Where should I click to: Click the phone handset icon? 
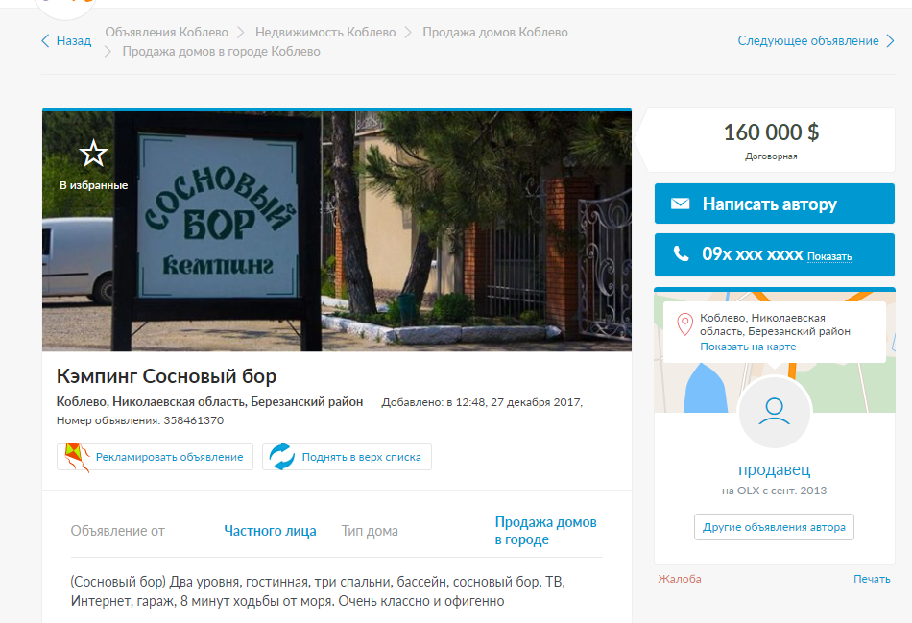[681, 254]
